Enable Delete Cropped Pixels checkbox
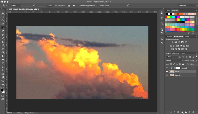 tap(79, 6)
